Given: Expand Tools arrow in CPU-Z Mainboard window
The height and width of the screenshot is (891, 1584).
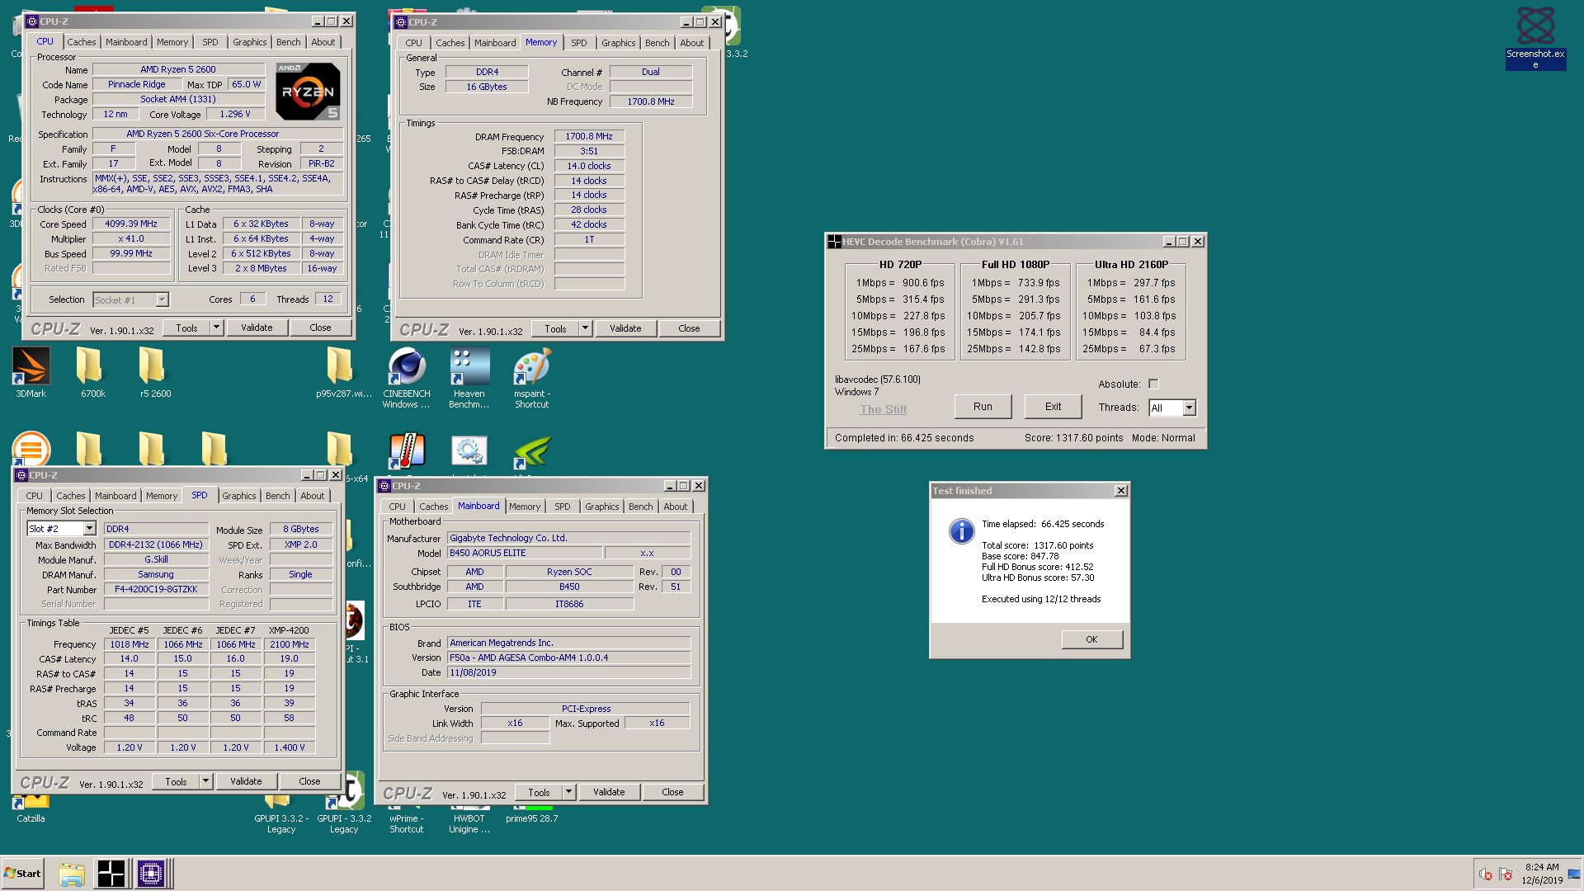Looking at the screenshot, I should coord(568,792).
